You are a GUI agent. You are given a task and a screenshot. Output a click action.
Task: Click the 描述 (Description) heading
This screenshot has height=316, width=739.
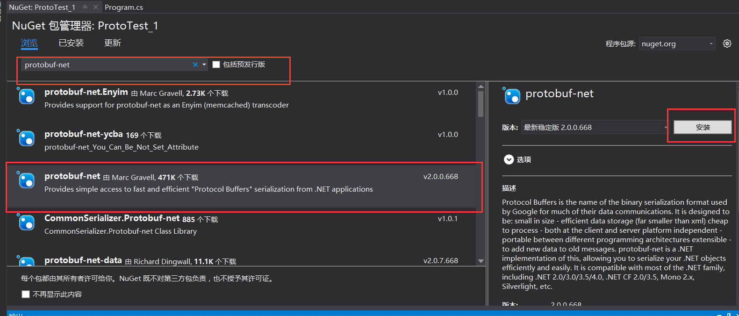point(509,188)
